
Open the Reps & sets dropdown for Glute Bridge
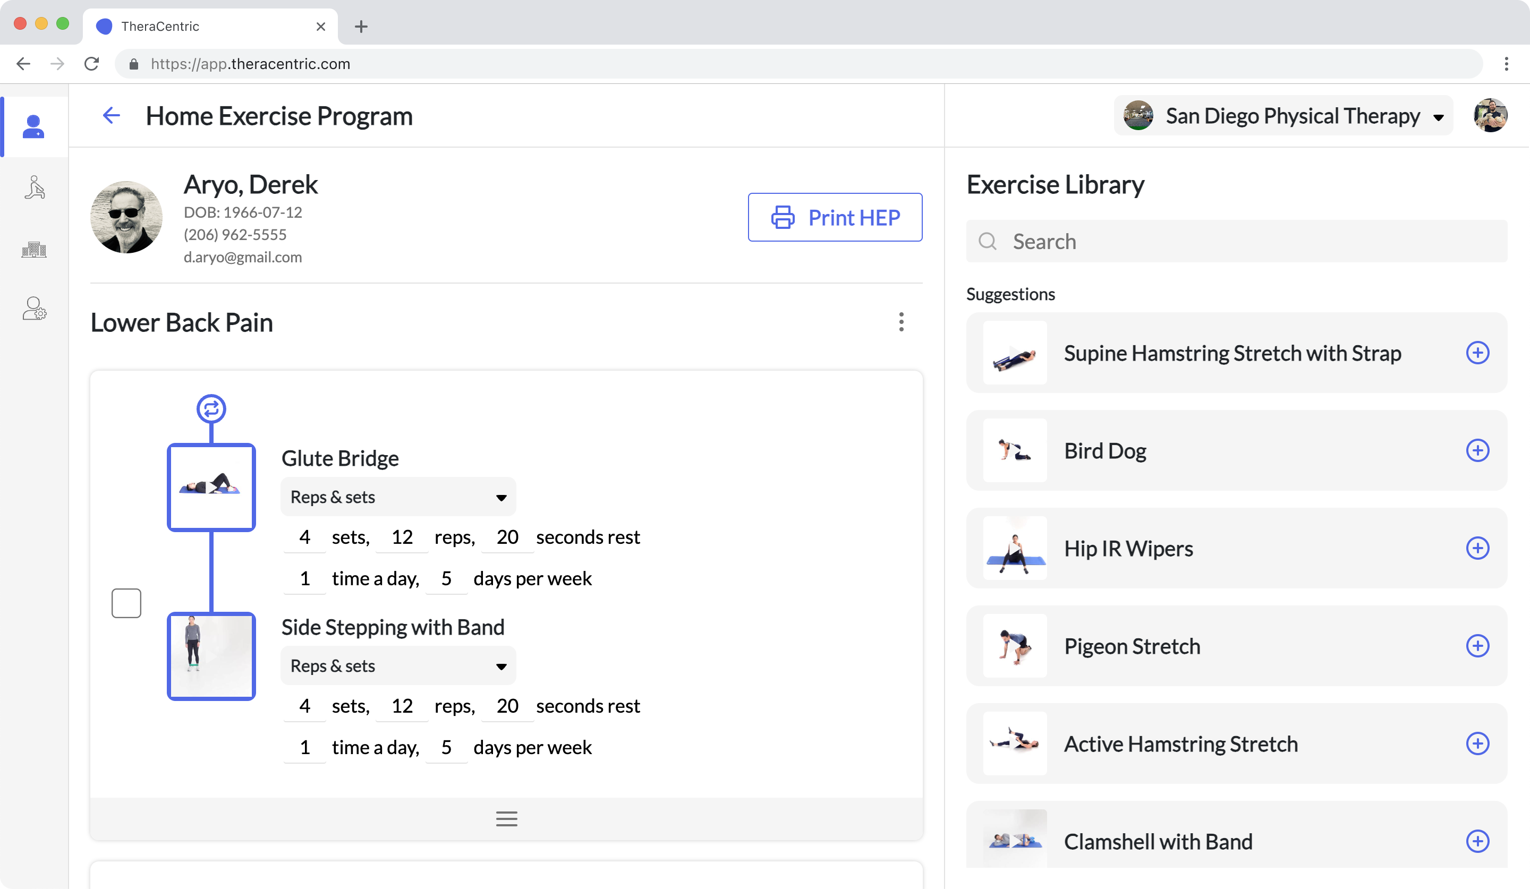(x=398, y=497)
